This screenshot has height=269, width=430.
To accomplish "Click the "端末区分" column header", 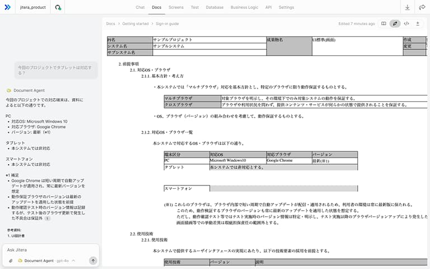I will pyautogui.click(x=187, y=154).
